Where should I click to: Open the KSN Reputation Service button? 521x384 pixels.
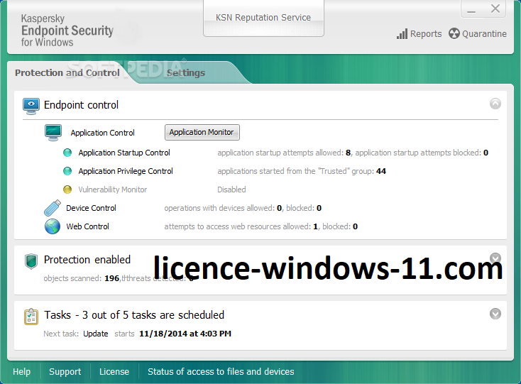coord(263,18)
